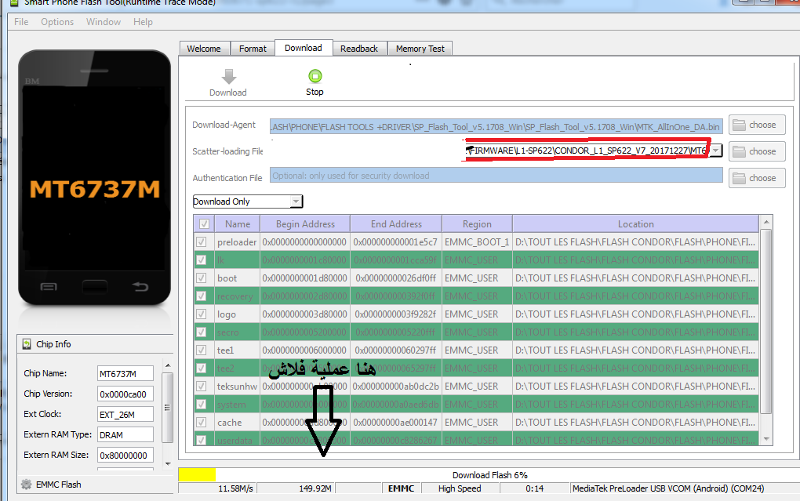Toggle the secro partition checkbox
800x501 pixels.
[202, 332]
